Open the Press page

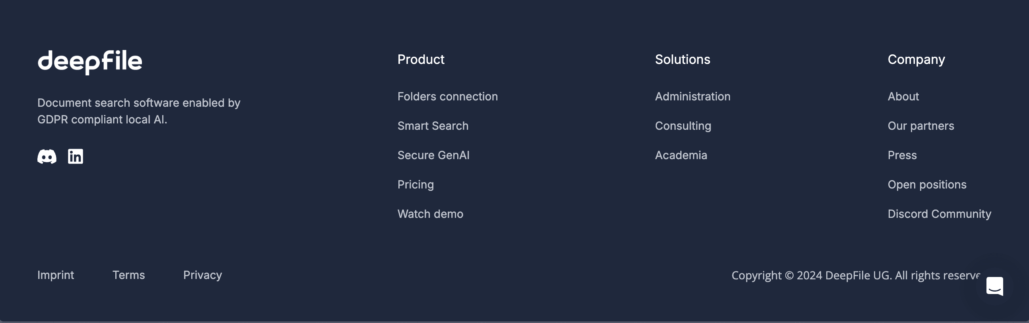pos(902,155)
